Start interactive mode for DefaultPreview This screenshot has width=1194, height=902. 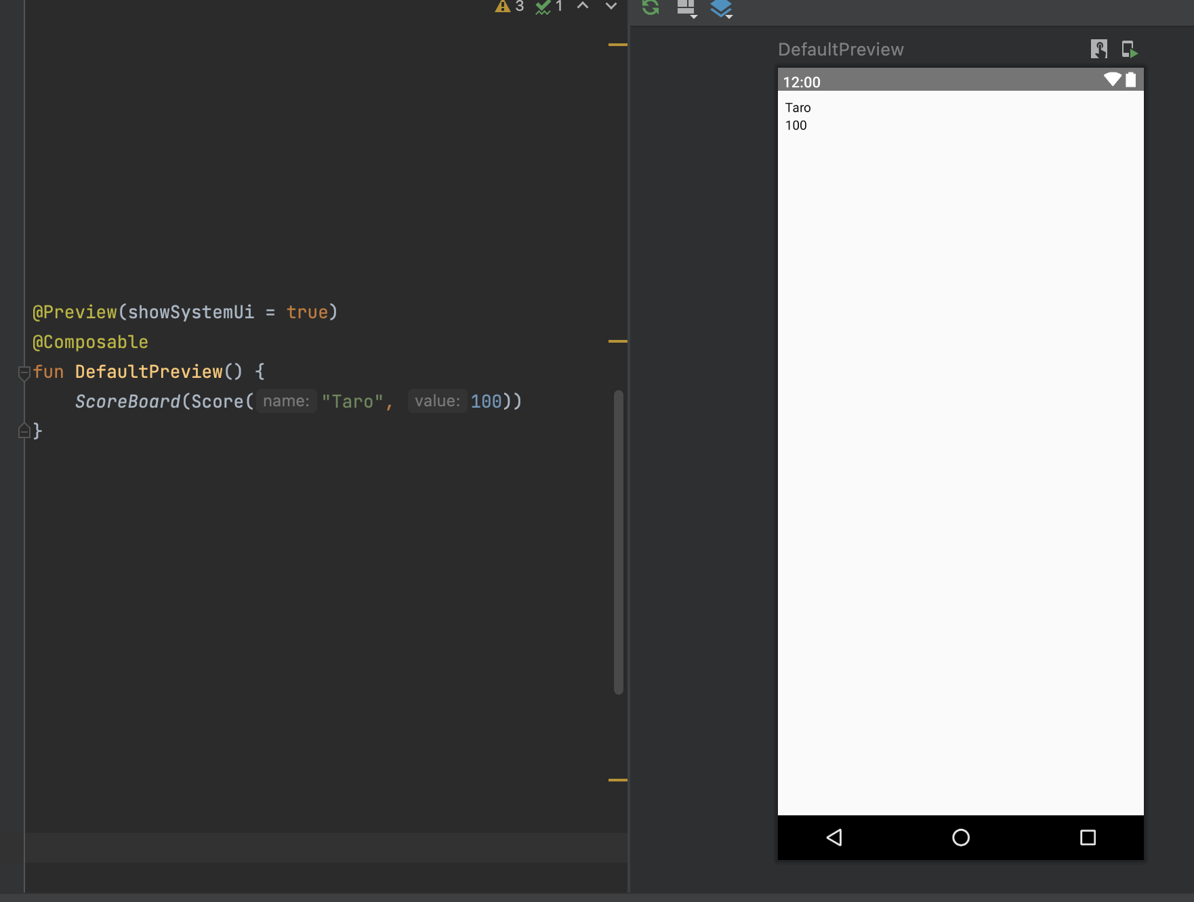click(1099, 49)
